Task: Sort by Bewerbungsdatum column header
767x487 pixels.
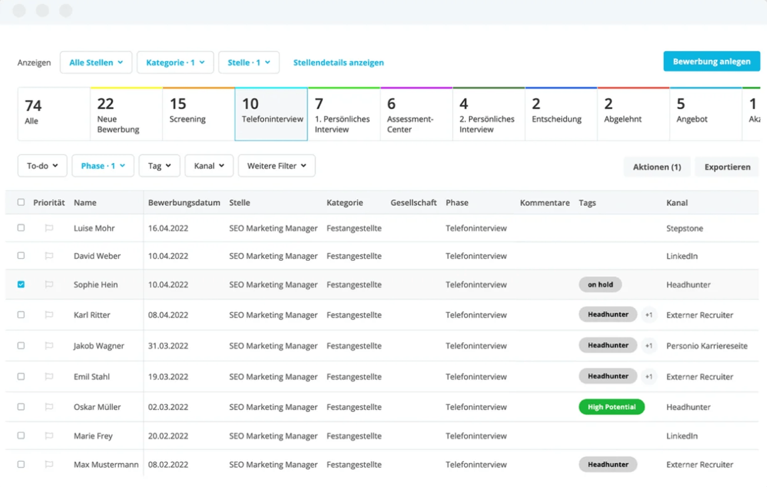Action: pyautogui.click(x=184, y=203)
